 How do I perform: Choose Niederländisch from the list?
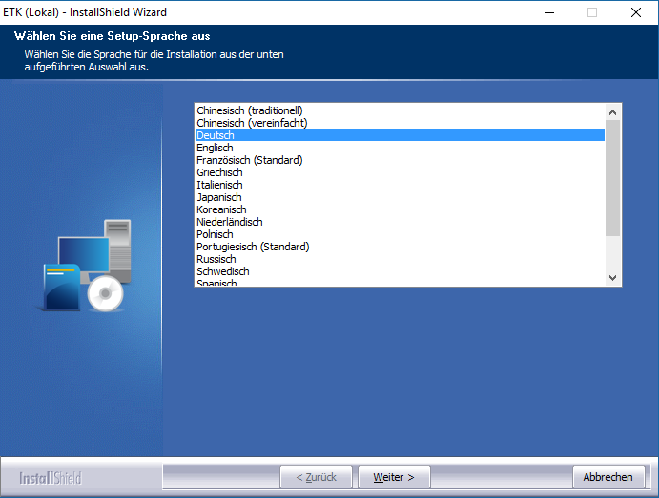(229, 222)
